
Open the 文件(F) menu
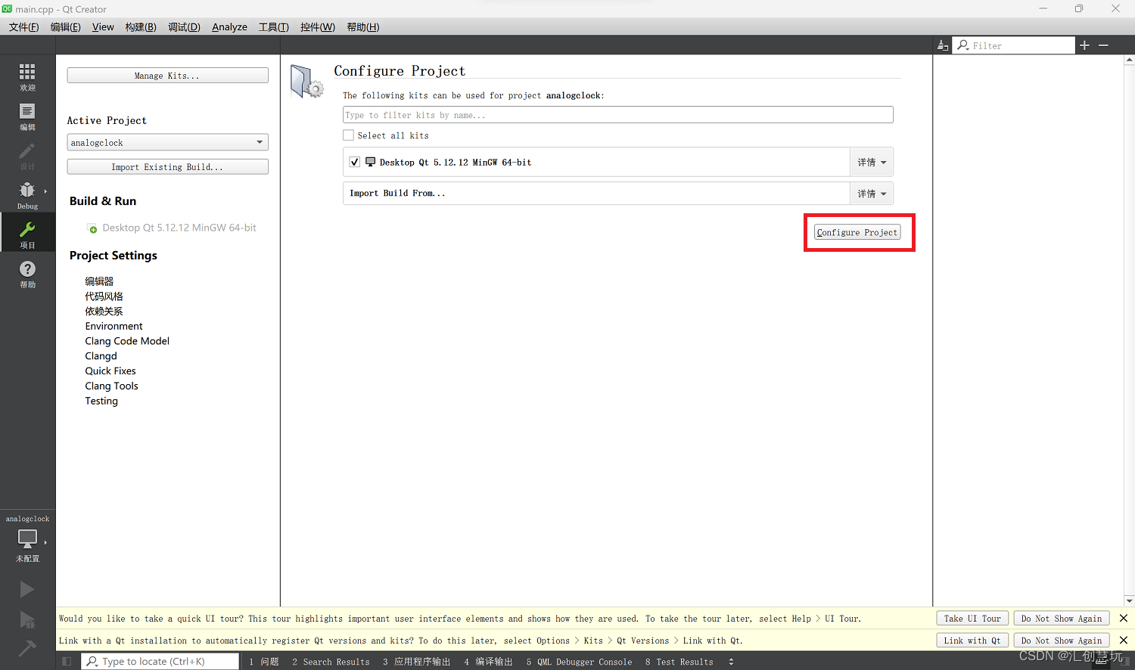point(24,27)
